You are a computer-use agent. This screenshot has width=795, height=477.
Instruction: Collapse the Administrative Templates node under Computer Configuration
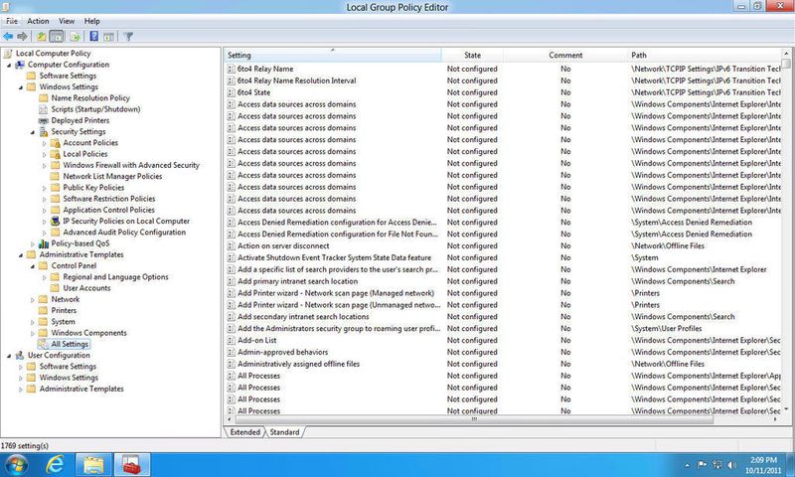(x=20, y=255)
